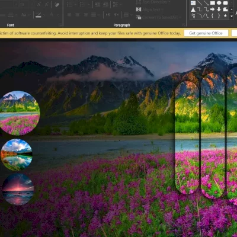
Task: Pick the down arrow shape
Action: click(219, 9)
